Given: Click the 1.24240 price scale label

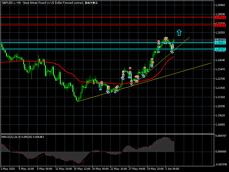Looking at the screenshot, I should tap(220, 60).
